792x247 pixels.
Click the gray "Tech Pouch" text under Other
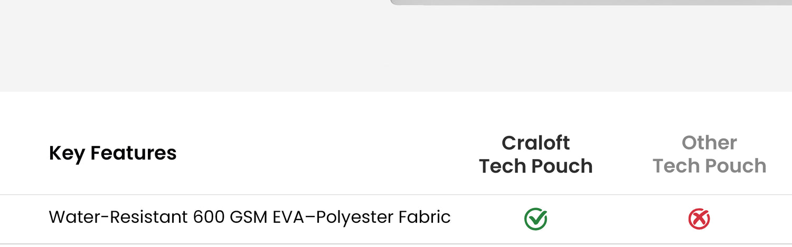tap(709, 166)
